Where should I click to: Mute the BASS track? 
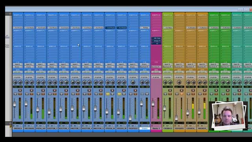[x=170, y=94]
